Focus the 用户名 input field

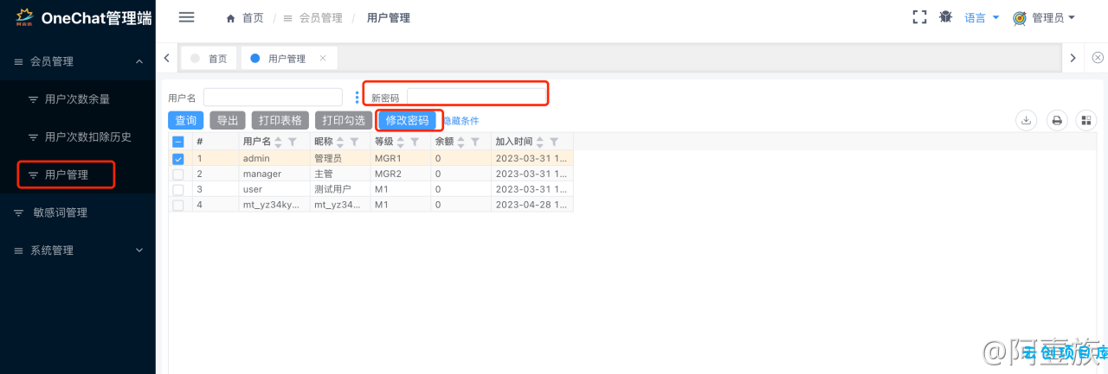tap(273, 98)
